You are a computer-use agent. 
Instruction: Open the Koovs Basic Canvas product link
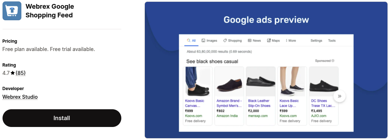click(194, 103)
